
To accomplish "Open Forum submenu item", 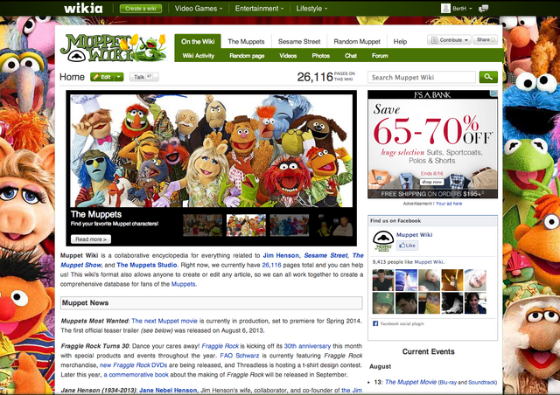I will tap(380, 56).
